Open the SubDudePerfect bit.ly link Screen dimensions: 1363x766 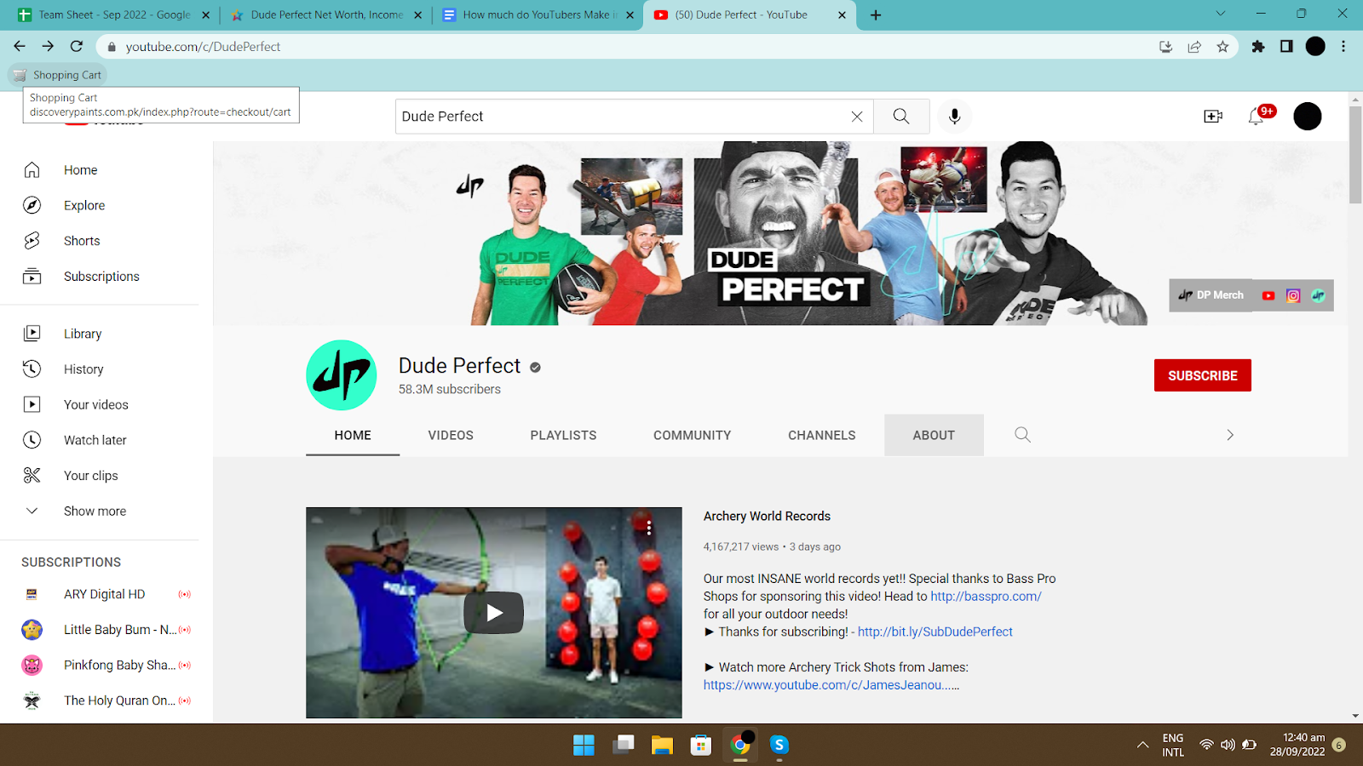coord(935,632)
